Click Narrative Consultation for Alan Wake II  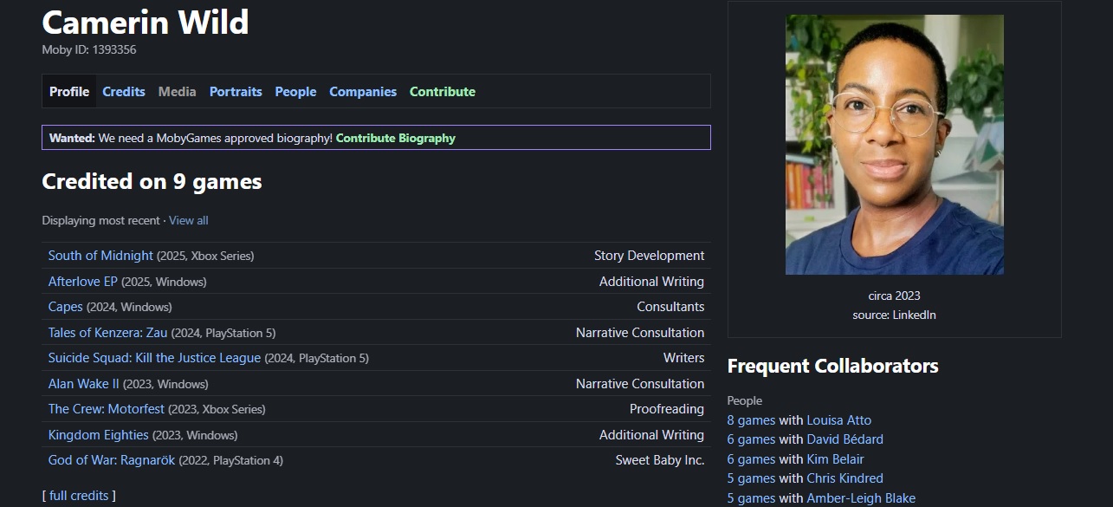click(x=640, y=384)
